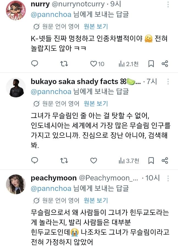Retweet bukayo saka shady facts post
178x248 pixels.
click(x=64, y=160)
